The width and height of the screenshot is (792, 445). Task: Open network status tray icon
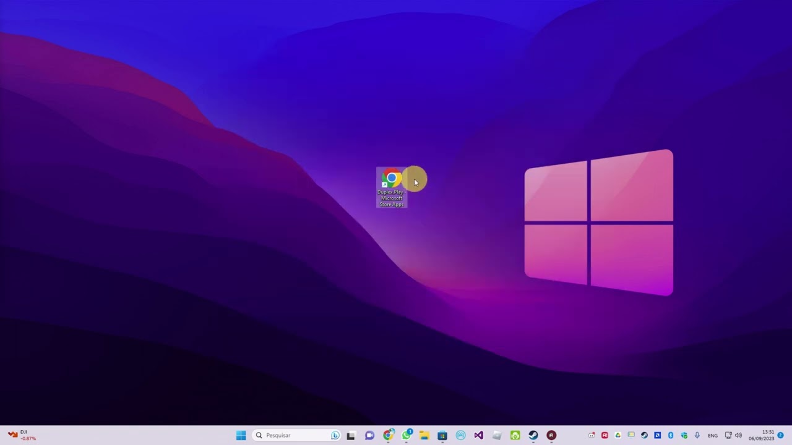coord(728,436)
